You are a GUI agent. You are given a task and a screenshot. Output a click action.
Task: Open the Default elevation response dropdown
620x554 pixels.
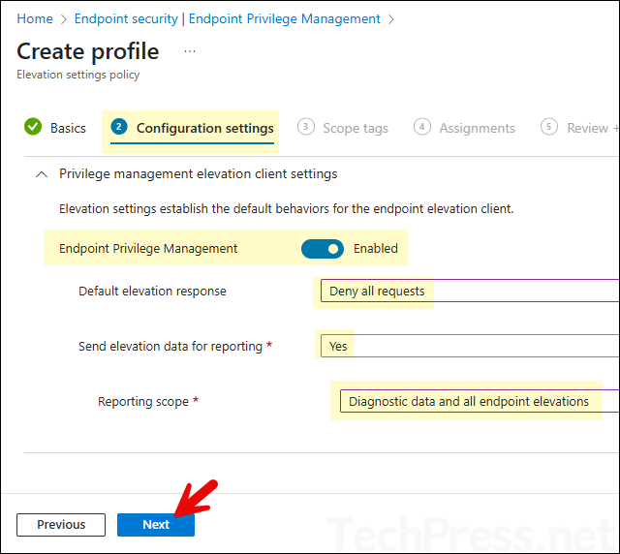pyautogui.click(x=470, y=291)
